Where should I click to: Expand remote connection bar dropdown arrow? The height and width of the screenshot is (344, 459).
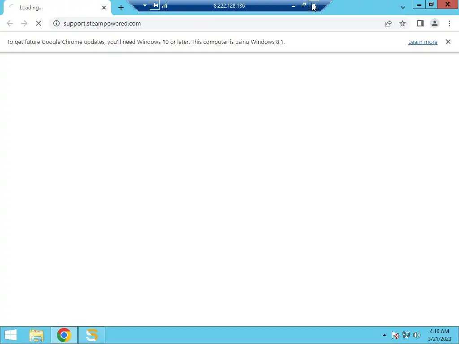tap(145, 5)
